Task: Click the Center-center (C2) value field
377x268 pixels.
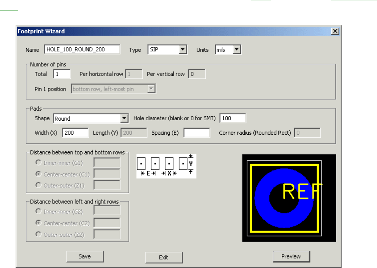Action: [107, 223]
